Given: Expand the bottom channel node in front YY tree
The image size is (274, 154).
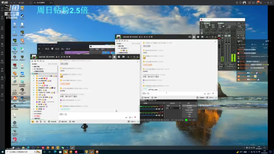Looking at the screenshot, I should point(33,118).
